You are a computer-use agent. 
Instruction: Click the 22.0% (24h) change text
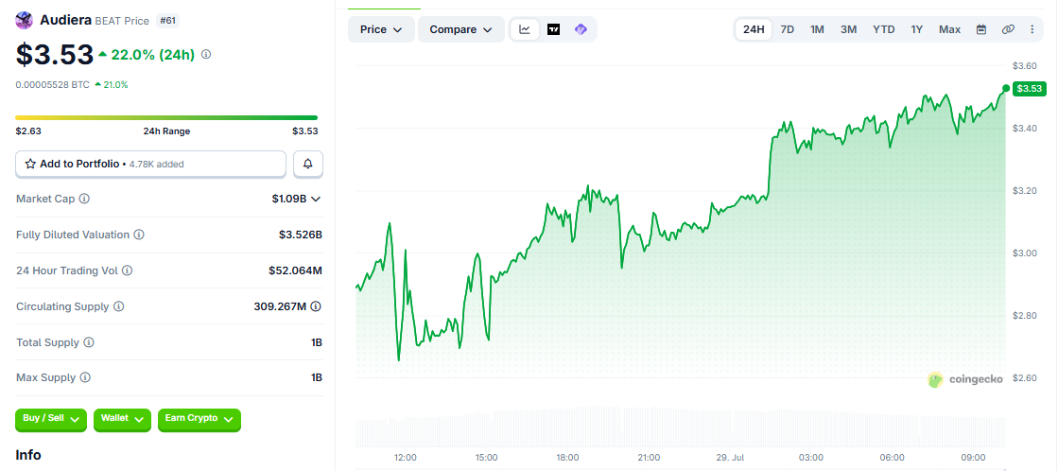click(153, 55)
